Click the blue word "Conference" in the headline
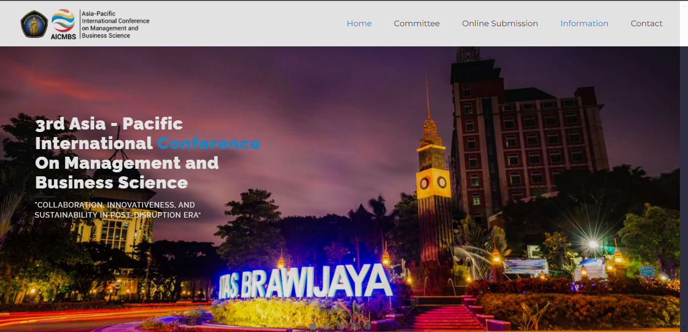 click(x=208, y=143)
